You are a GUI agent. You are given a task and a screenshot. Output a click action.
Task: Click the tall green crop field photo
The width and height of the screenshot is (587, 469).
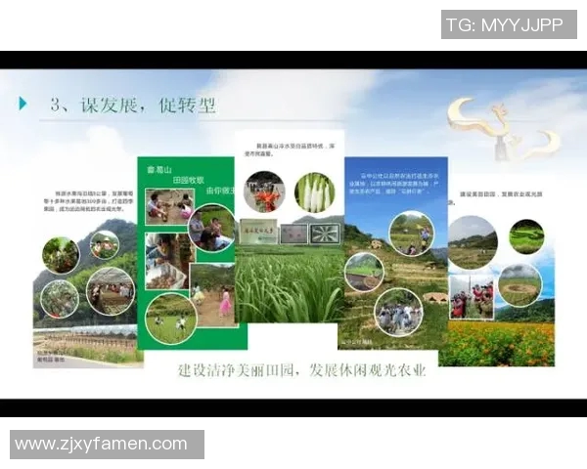click(289, 284)
